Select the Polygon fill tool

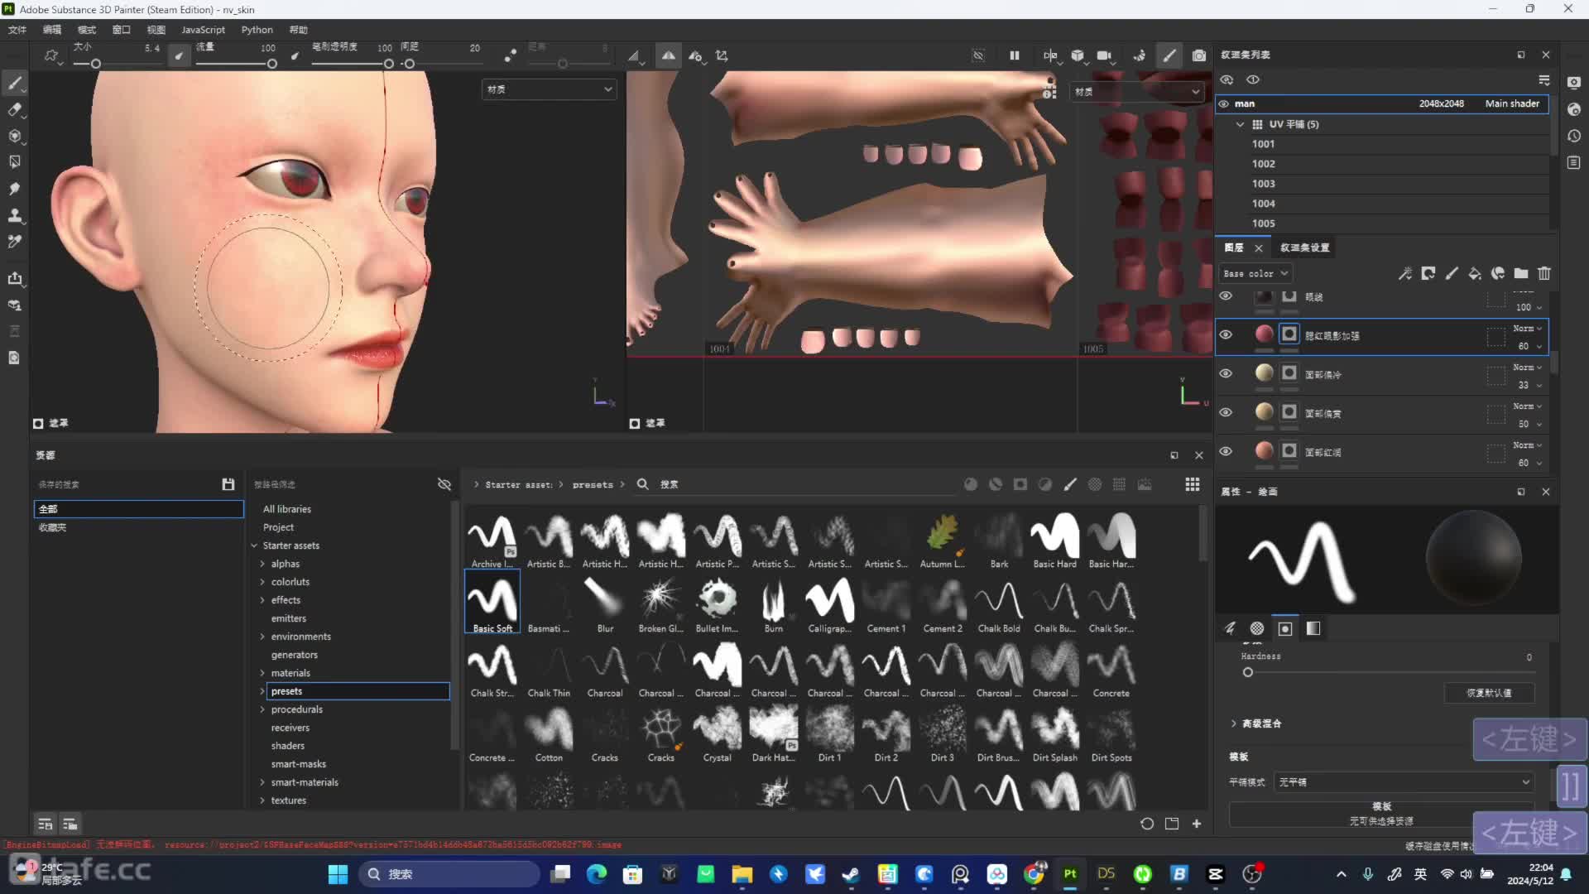point(15,162)
